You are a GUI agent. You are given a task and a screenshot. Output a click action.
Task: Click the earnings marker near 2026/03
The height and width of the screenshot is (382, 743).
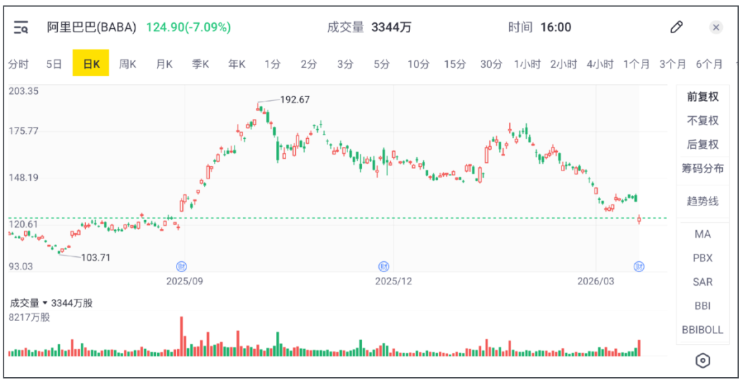click(638, 266)
